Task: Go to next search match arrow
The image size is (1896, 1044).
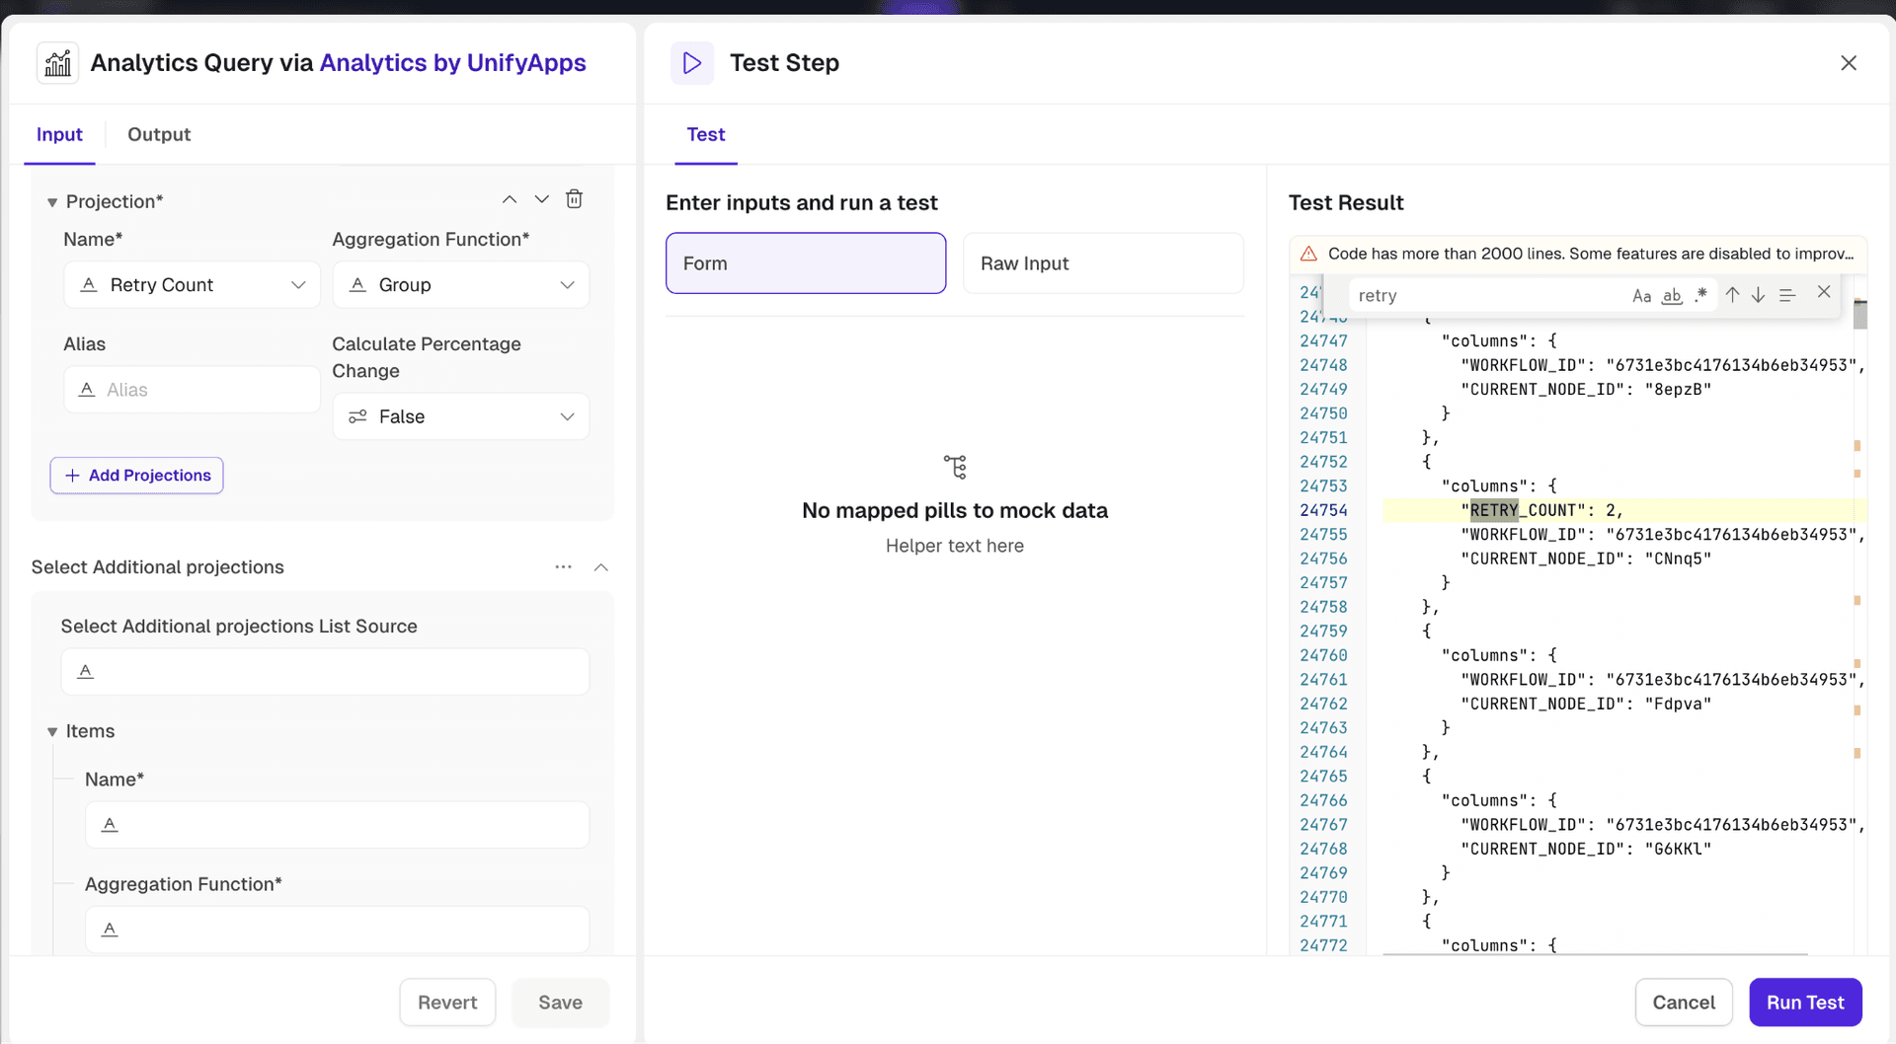Action: click(x=1759, y=295)
